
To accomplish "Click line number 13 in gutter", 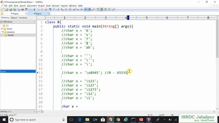I will tap(40, 73).
